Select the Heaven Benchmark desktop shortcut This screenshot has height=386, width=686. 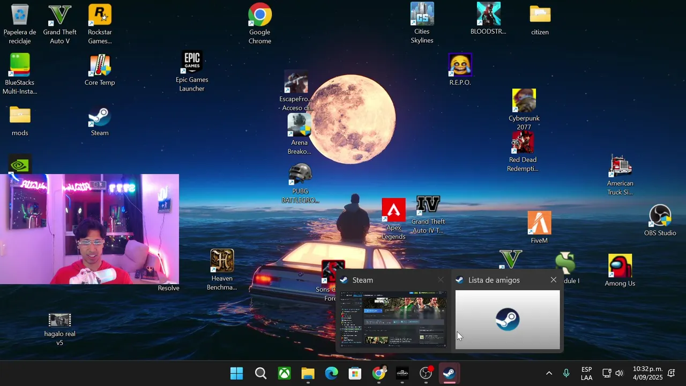coord(222,270)
